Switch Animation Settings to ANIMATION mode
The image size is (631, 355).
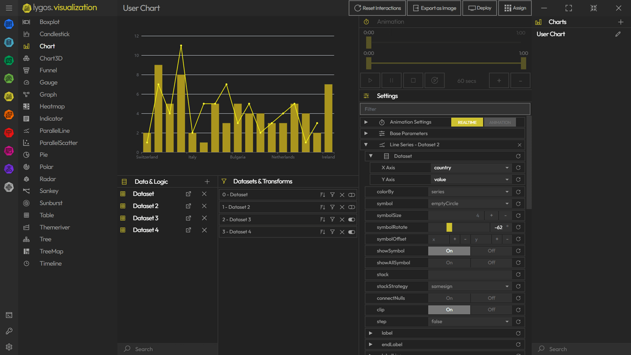coord(500,122)
